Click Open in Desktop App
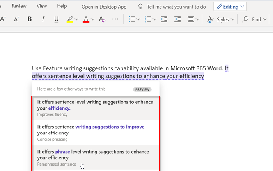 click(104, 7)
